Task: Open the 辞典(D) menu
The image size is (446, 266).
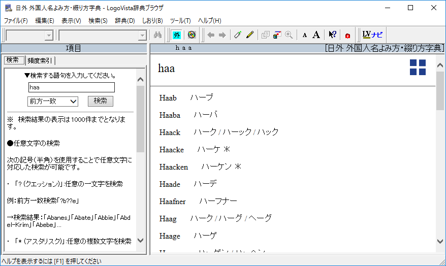Action: coord(124,20)
